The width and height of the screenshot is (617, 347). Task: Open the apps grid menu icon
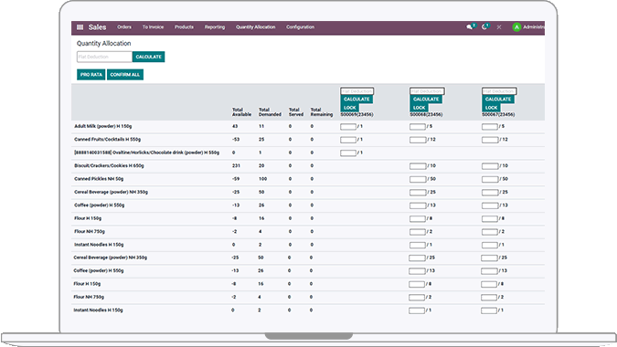(x=80, y=27)
